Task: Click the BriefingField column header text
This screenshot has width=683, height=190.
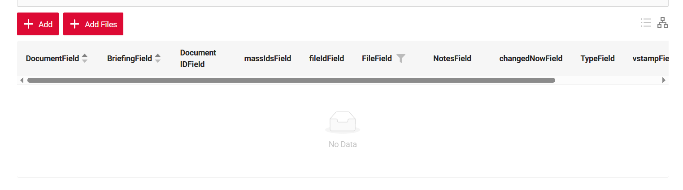Action: (x=130, y=59)
